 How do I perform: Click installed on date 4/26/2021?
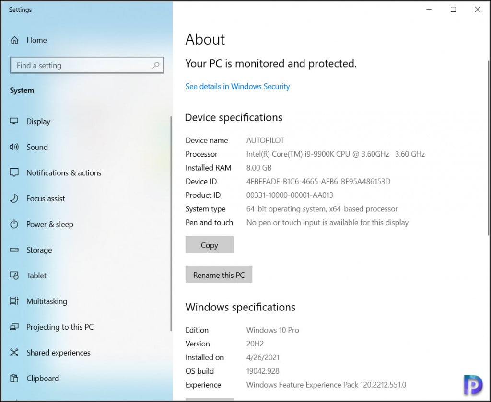pyautogui.click(x=263, y=357)
